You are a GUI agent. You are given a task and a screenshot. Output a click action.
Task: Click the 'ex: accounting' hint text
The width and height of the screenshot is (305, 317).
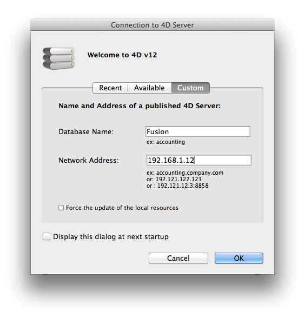point(165,142)
